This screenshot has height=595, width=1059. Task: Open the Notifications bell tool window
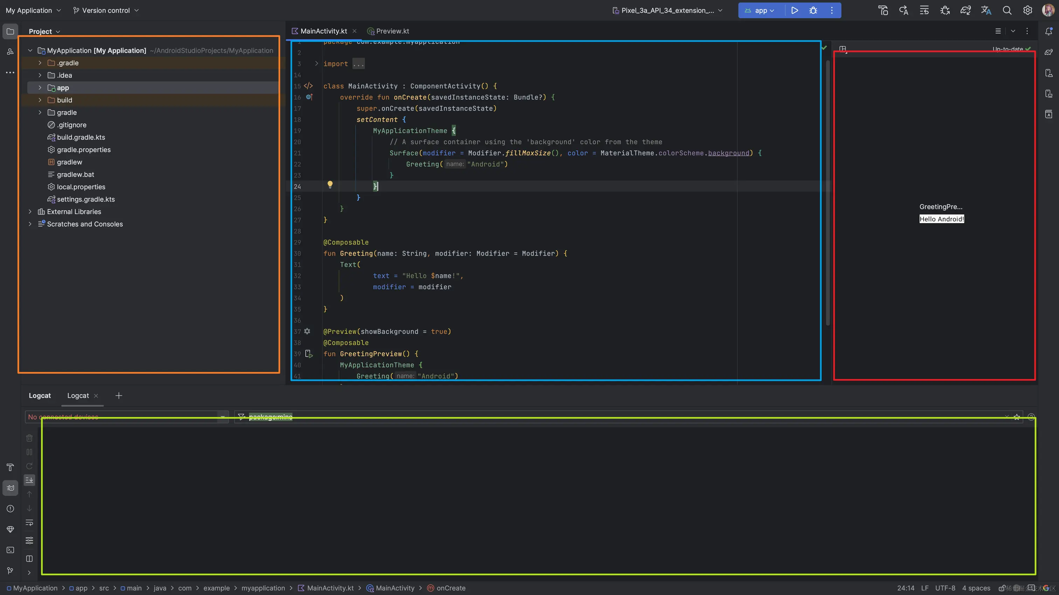point(1049,31)
